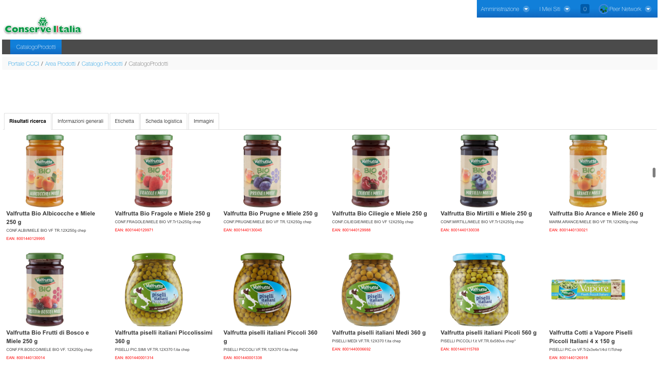Open the notification counter badge showing 0

coord(585,9)
